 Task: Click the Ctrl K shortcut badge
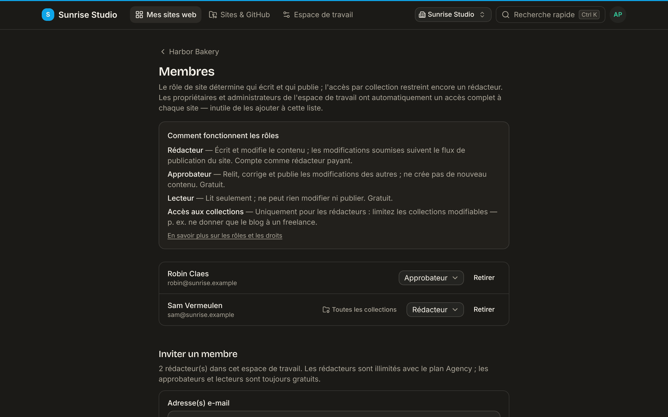pyautogui.click(x=589, y=15)
